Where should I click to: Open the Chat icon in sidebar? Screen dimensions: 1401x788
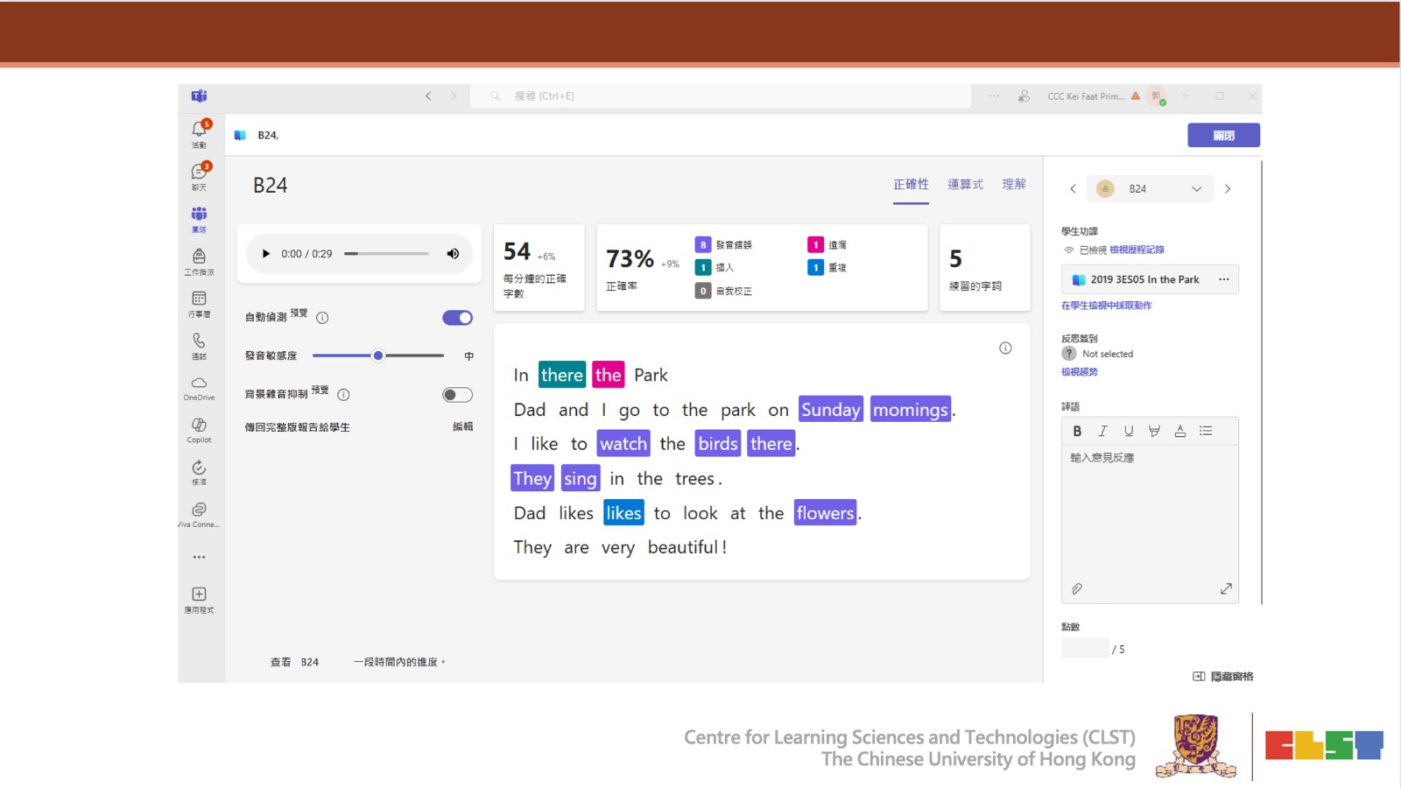199,173
